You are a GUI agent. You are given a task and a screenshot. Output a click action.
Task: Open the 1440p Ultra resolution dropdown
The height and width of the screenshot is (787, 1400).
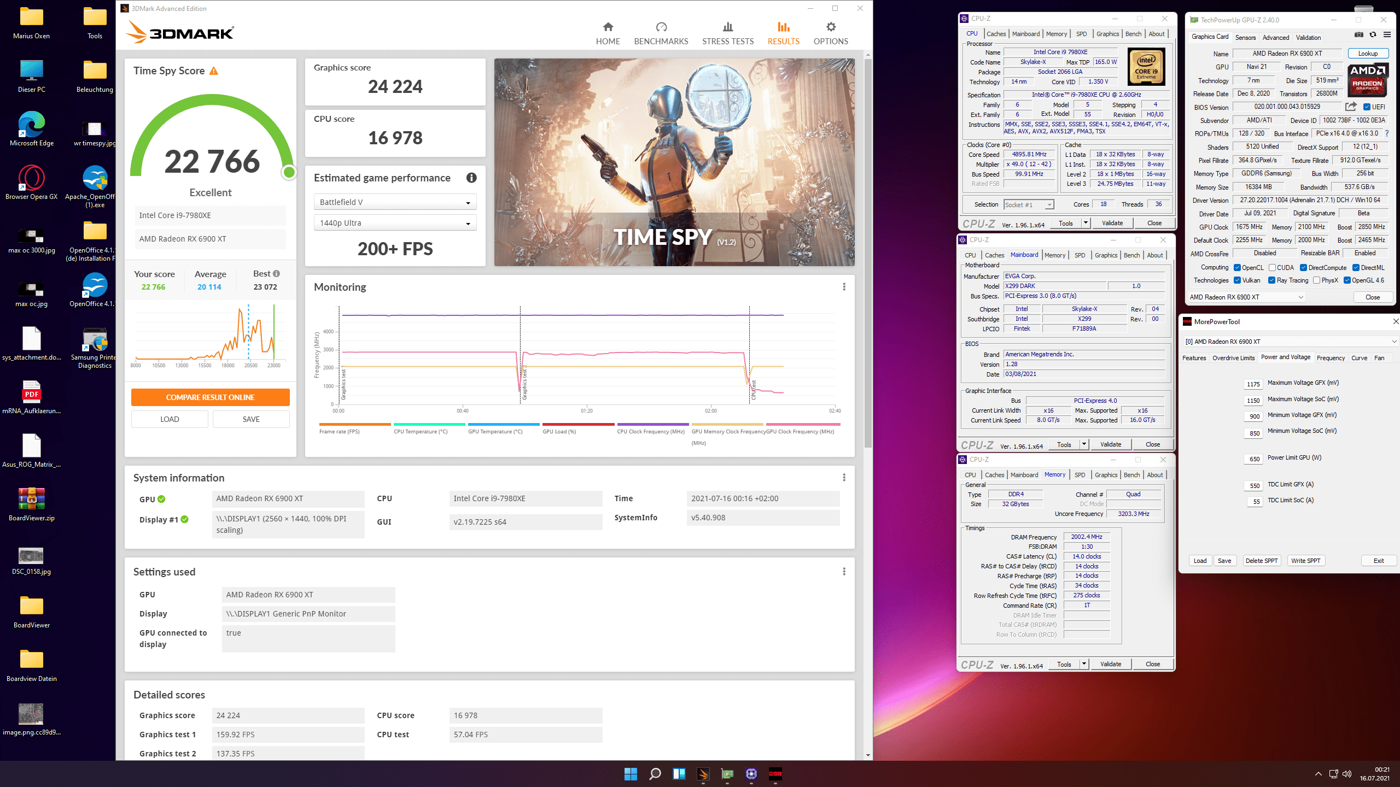395,223
